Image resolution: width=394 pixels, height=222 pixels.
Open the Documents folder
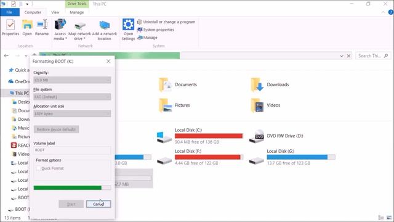point(178,84)
